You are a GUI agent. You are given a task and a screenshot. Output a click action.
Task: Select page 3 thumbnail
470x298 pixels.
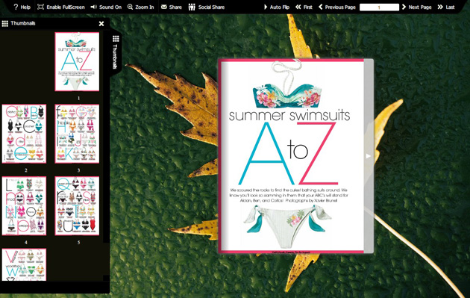pyautogui.click(x=77, y=134)
